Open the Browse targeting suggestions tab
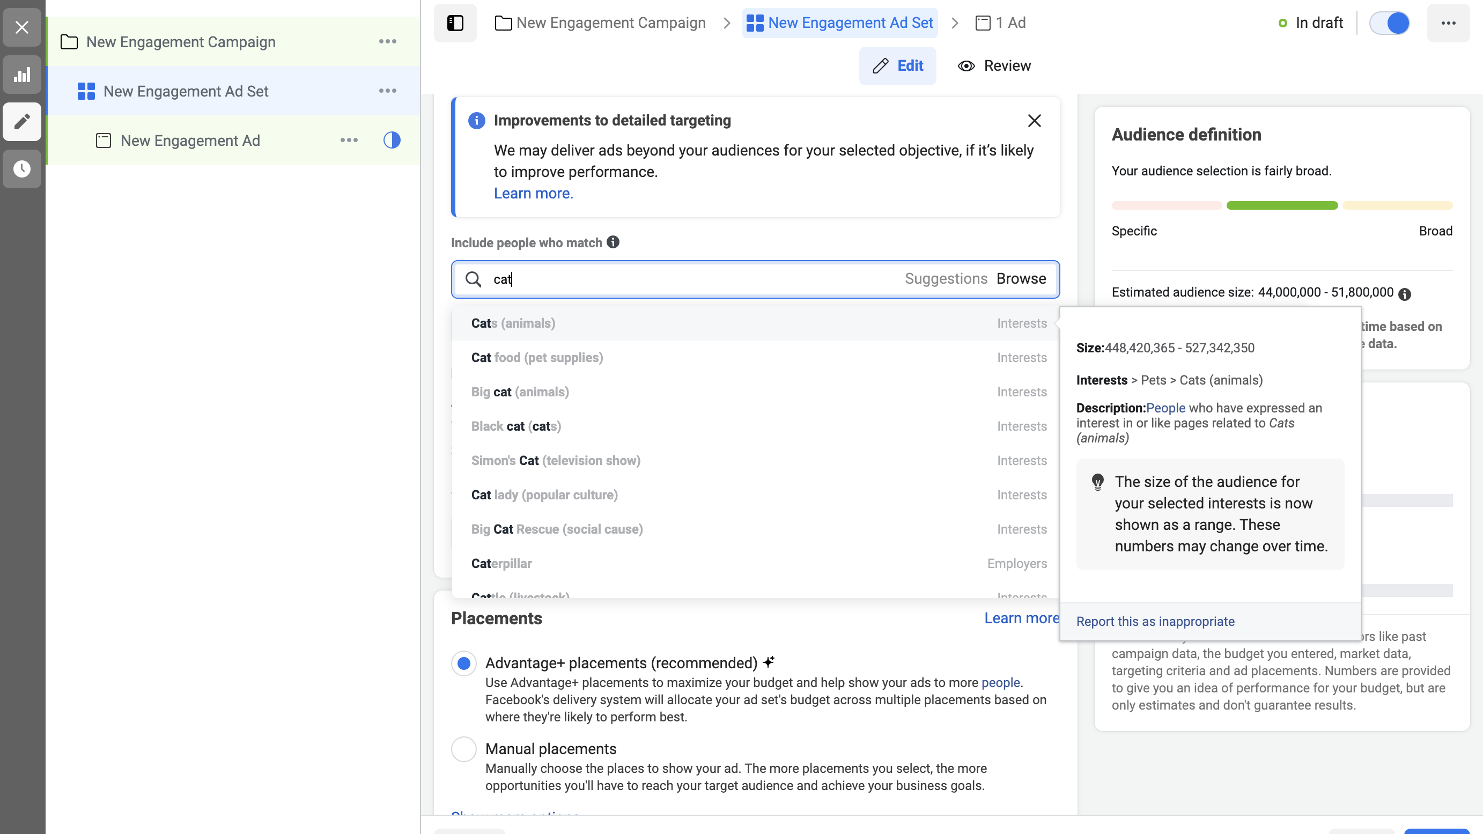 pos(1022,278)
